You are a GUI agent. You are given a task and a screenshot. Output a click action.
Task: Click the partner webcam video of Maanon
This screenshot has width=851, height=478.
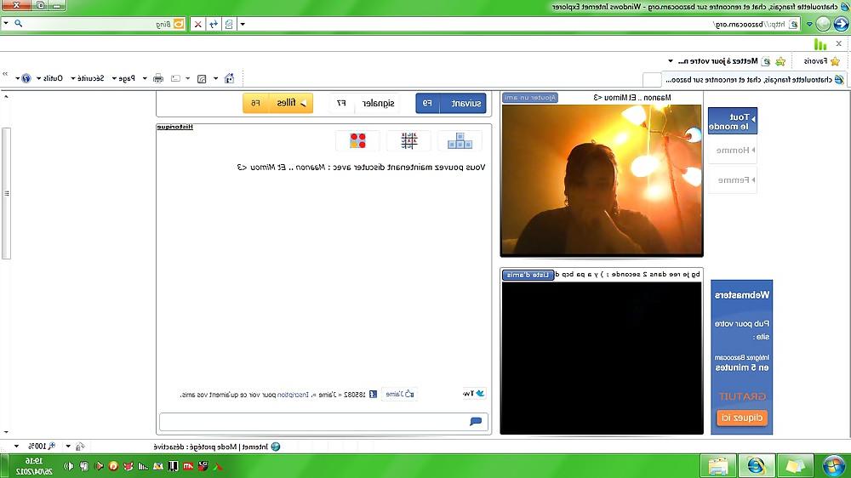click(602, 179)
